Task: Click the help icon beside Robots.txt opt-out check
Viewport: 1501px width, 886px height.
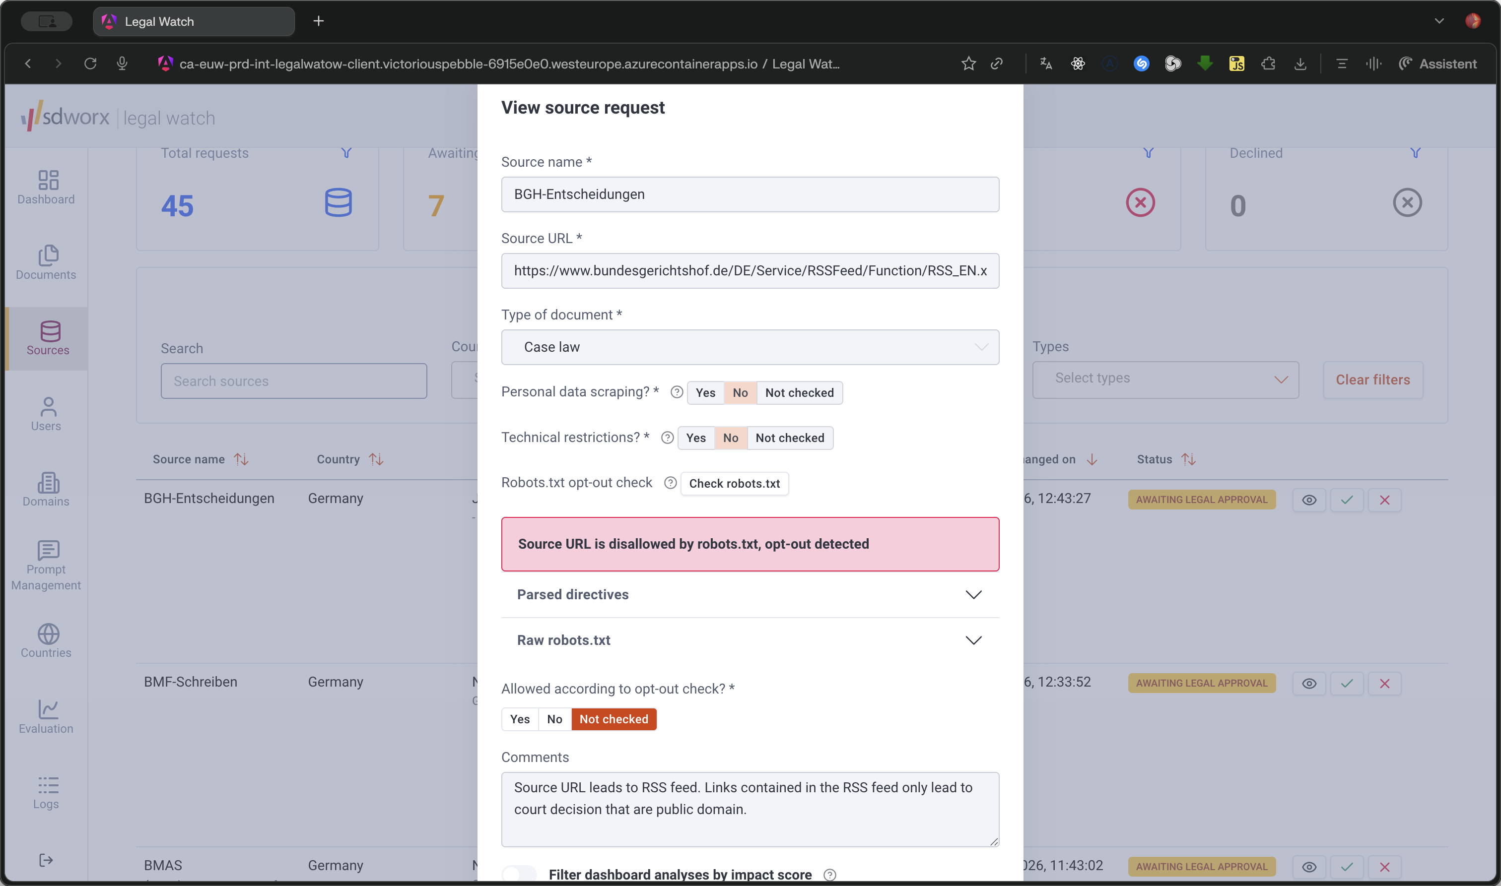Action: pyautogui.click(x=670, y=482)
